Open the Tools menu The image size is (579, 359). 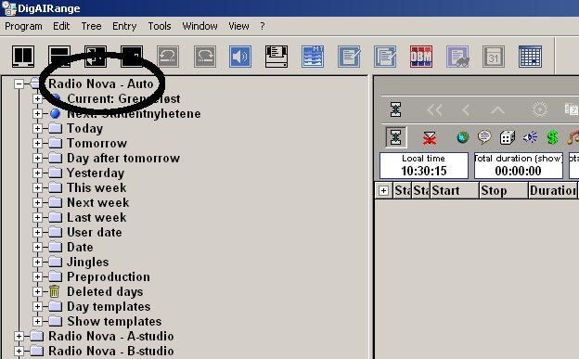(160, 26)
